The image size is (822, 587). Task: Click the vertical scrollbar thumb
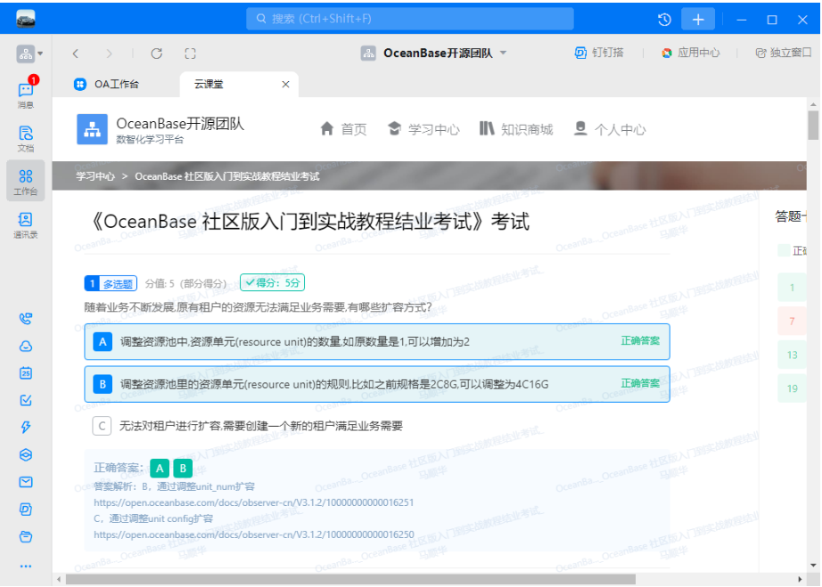(x=813, y=126)
